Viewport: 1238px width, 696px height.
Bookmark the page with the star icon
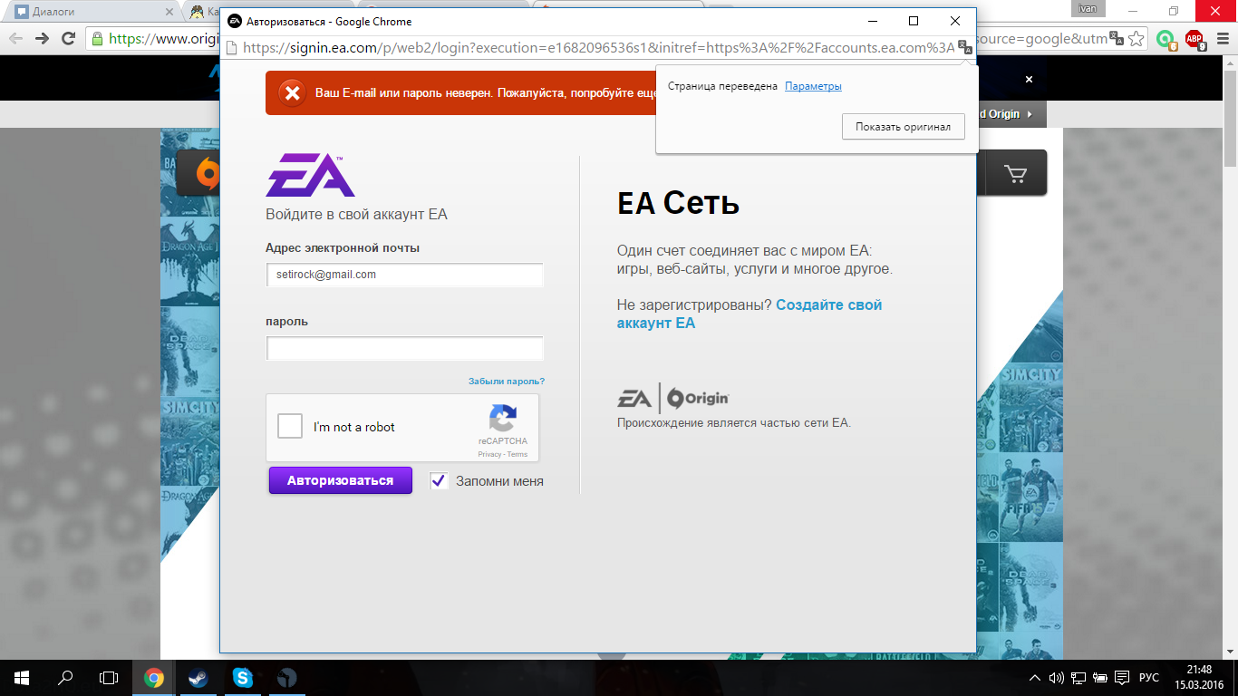click(1137, 39)
